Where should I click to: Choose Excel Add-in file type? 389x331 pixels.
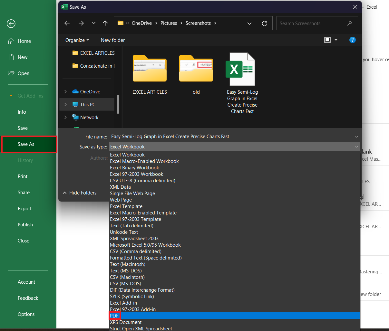[x=234, y=303]
